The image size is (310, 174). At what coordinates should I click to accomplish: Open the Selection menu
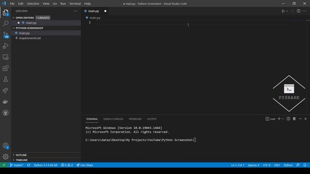click(x=33, y=3)
